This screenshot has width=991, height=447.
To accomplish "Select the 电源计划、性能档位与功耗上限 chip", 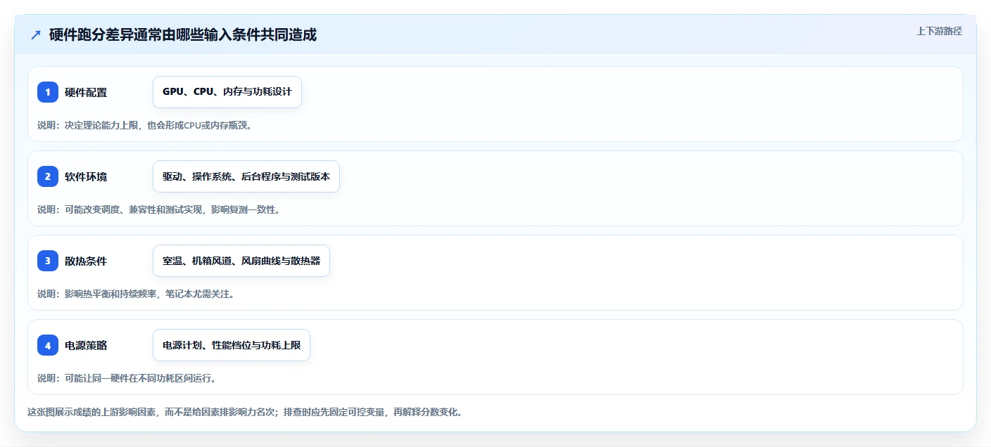I will pos(232,345).
